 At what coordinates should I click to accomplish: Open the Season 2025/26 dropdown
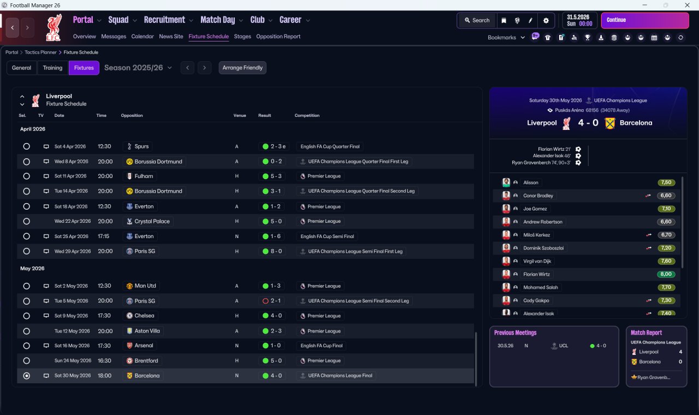pyautogui.click(x=138, y=68)
